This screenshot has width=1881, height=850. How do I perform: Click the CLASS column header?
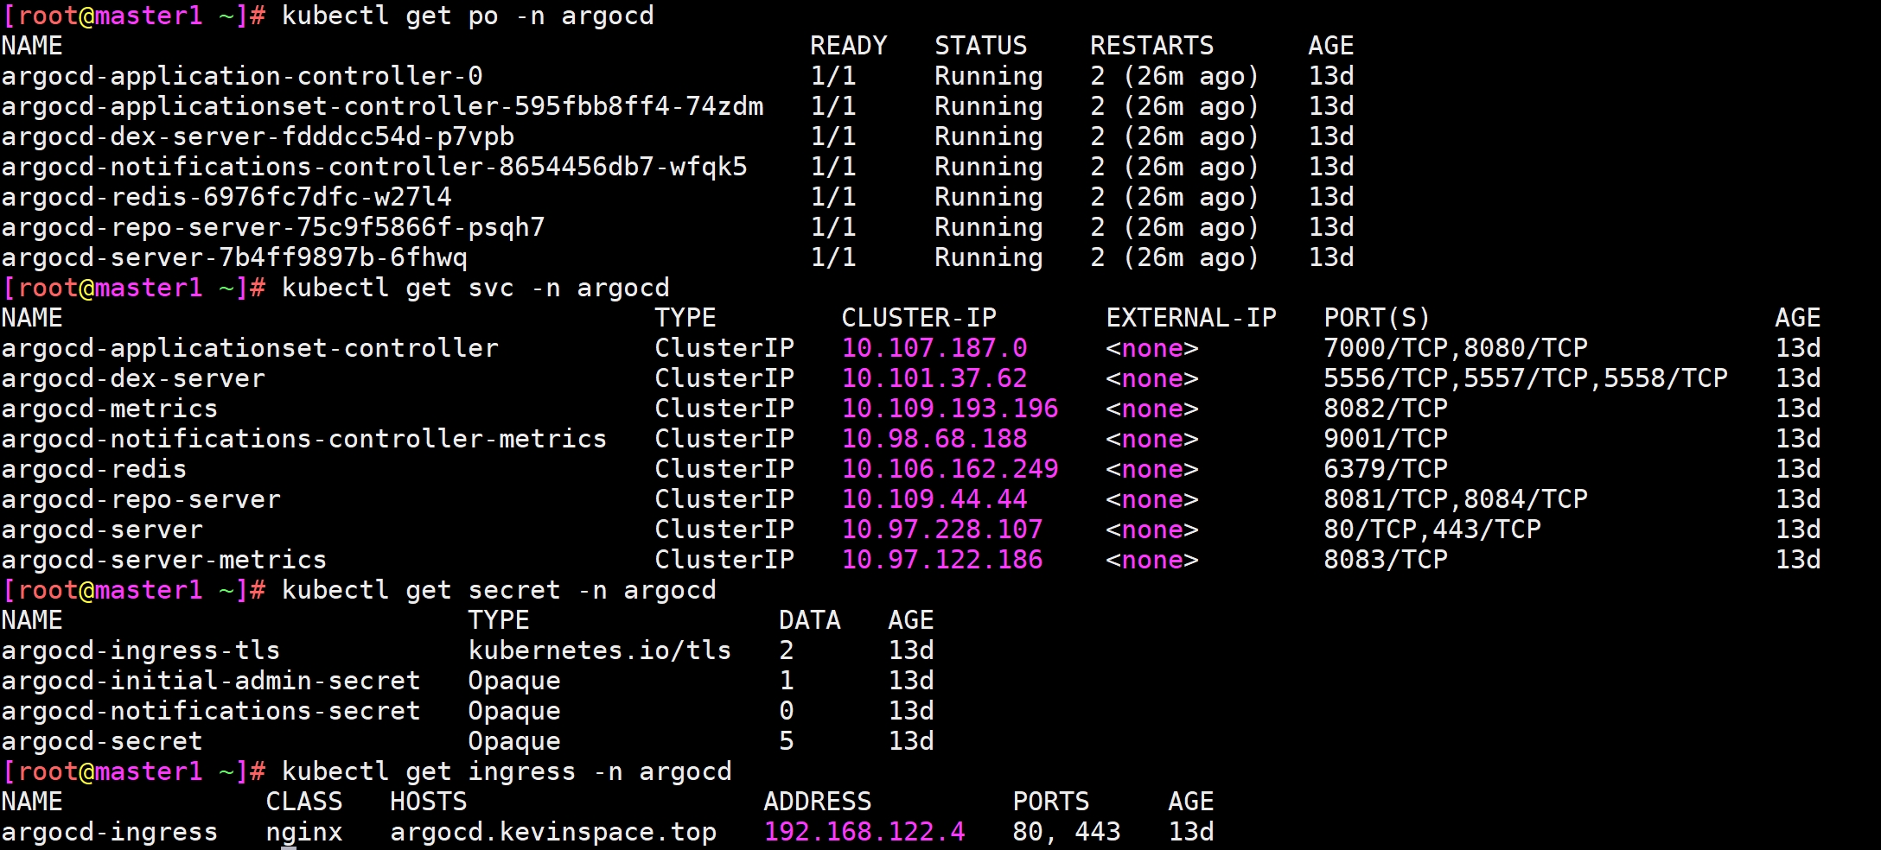pos(304,802)
